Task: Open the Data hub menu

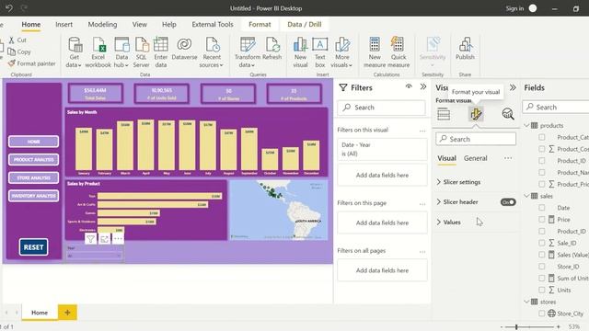Action: coord(121,52)
